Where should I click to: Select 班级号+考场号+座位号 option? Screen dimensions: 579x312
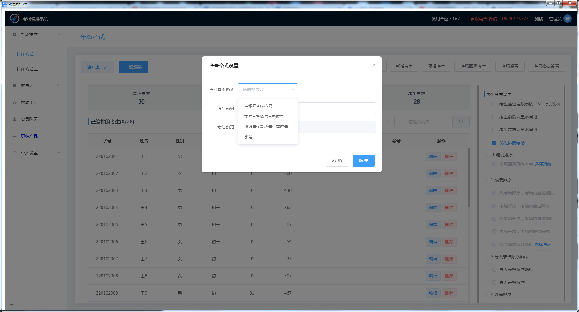tap(268, 127)
